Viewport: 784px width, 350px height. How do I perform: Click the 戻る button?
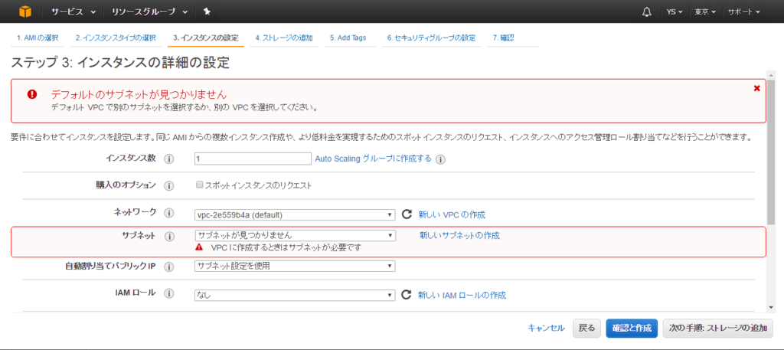(586, 329)
